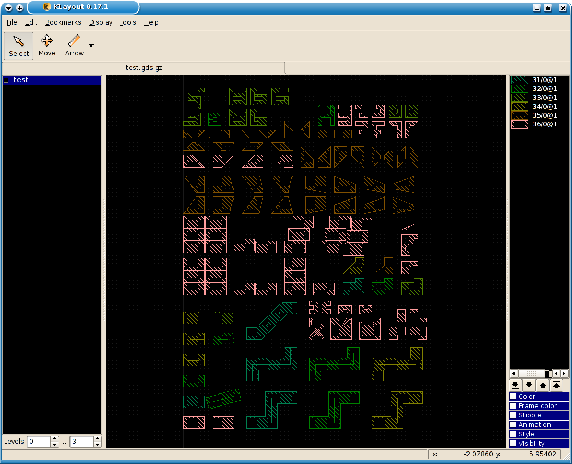572x464 pixels.
Task: Open the dropdown arrow beside Arrow tool
Action: click(x=91, y=46)
